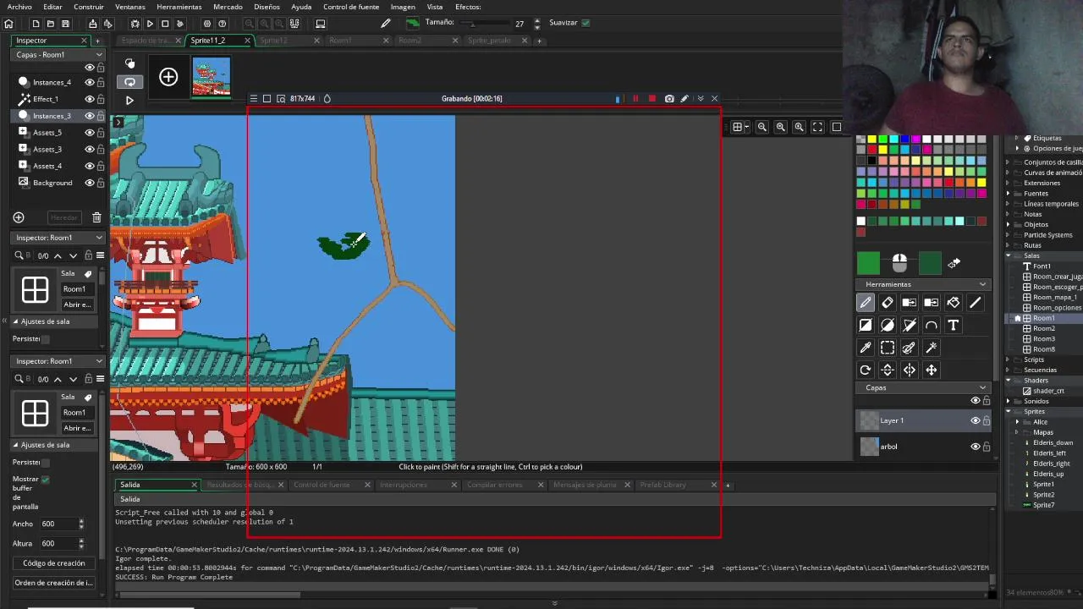
Task: Click the Debug bug icon in toolbar
Action: point(135,24)
